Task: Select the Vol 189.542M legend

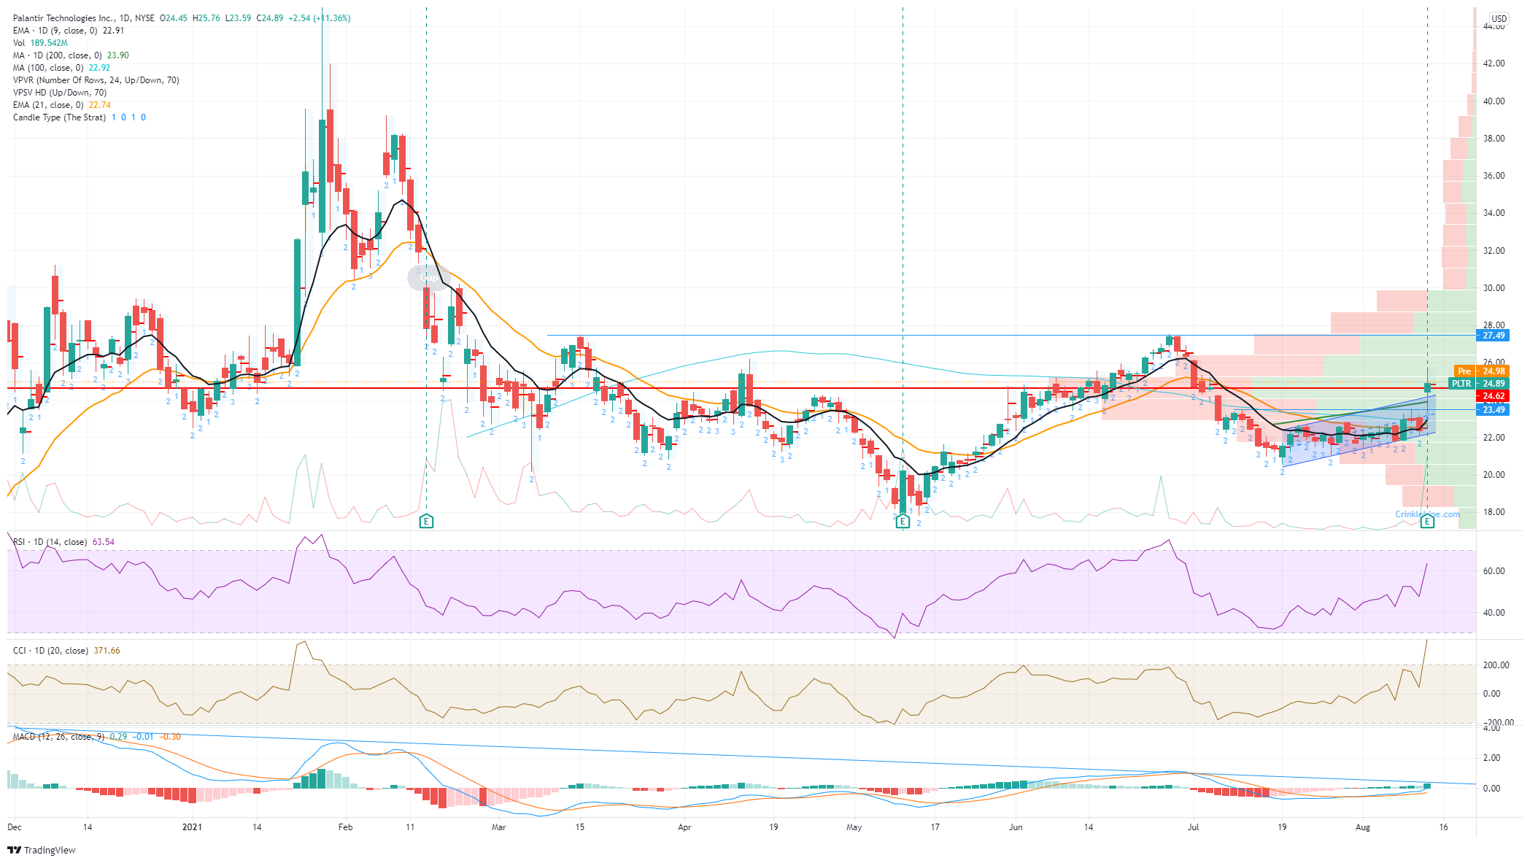Action: click(40, 43)
